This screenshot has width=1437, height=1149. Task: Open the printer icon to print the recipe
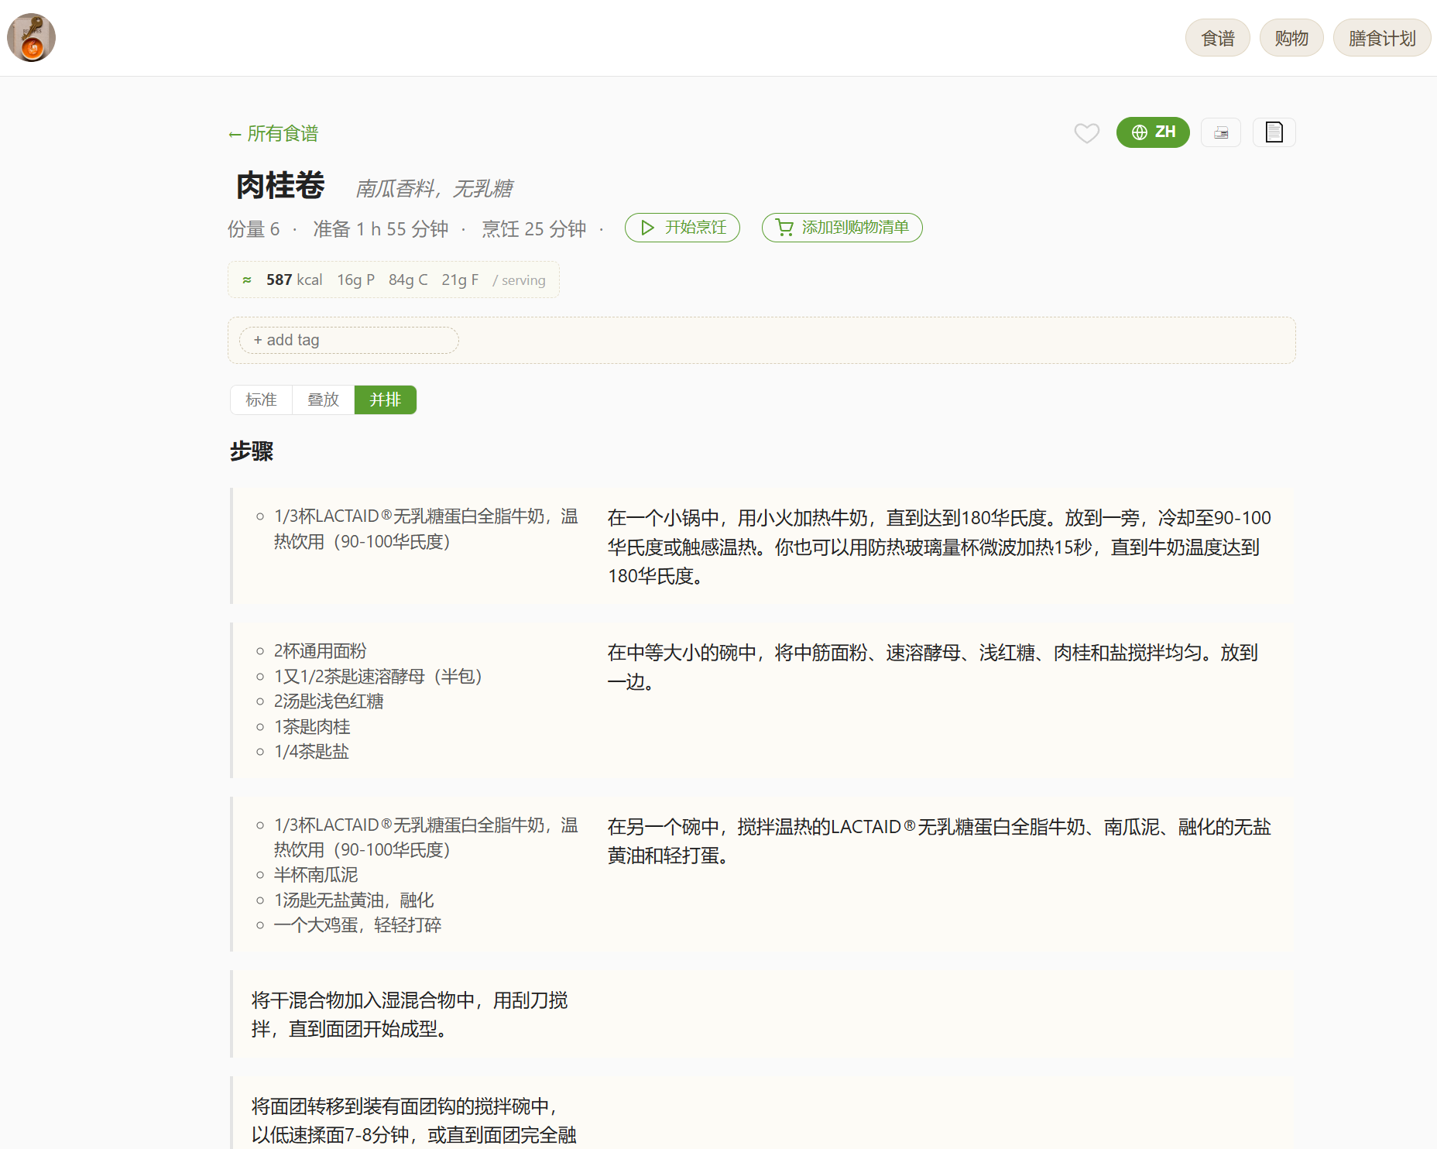[1220, 132]
